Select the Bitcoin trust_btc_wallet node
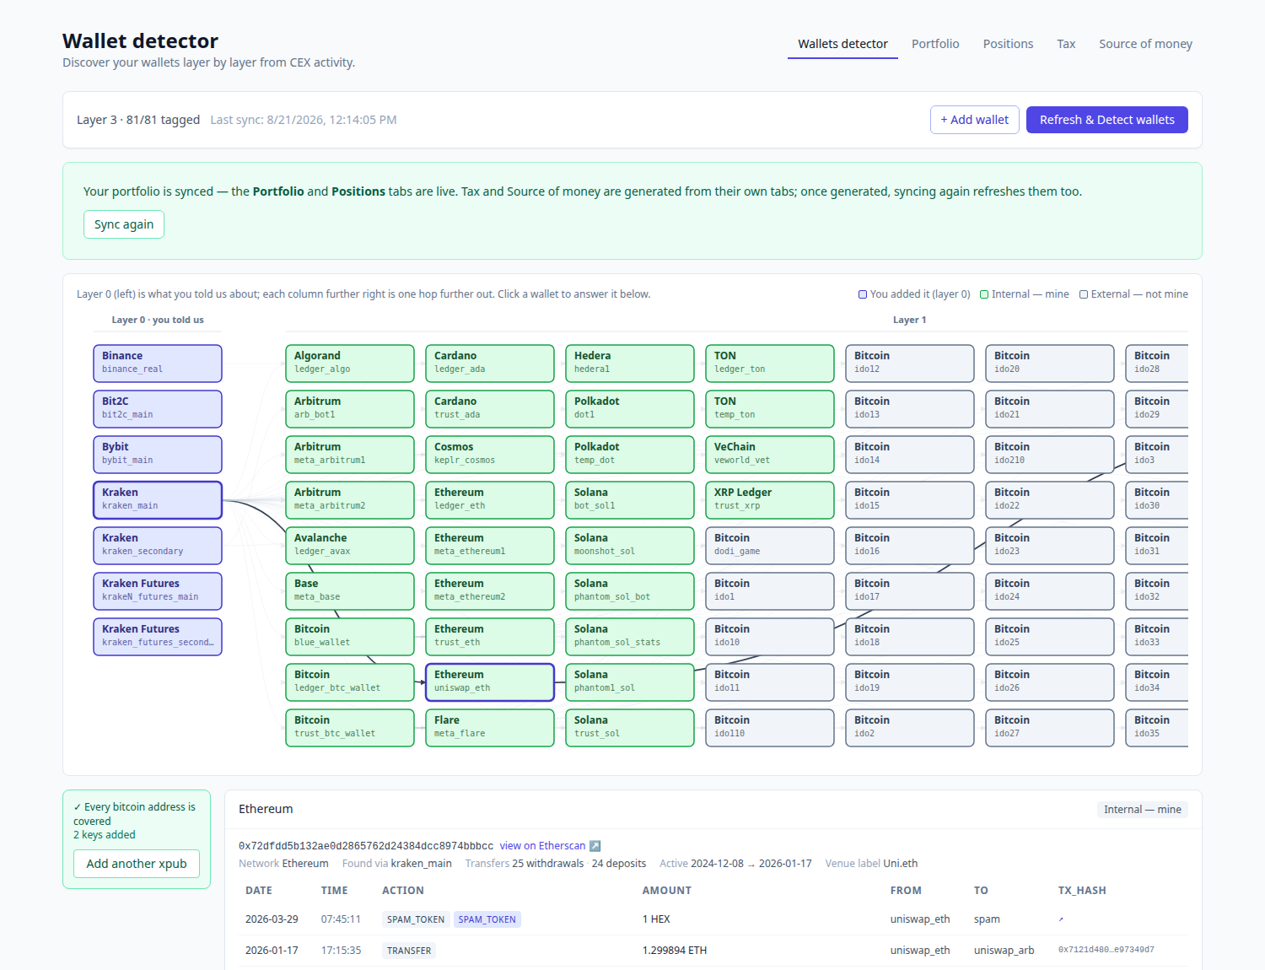This screenshot has width=1265, height=970. [350, 728]
